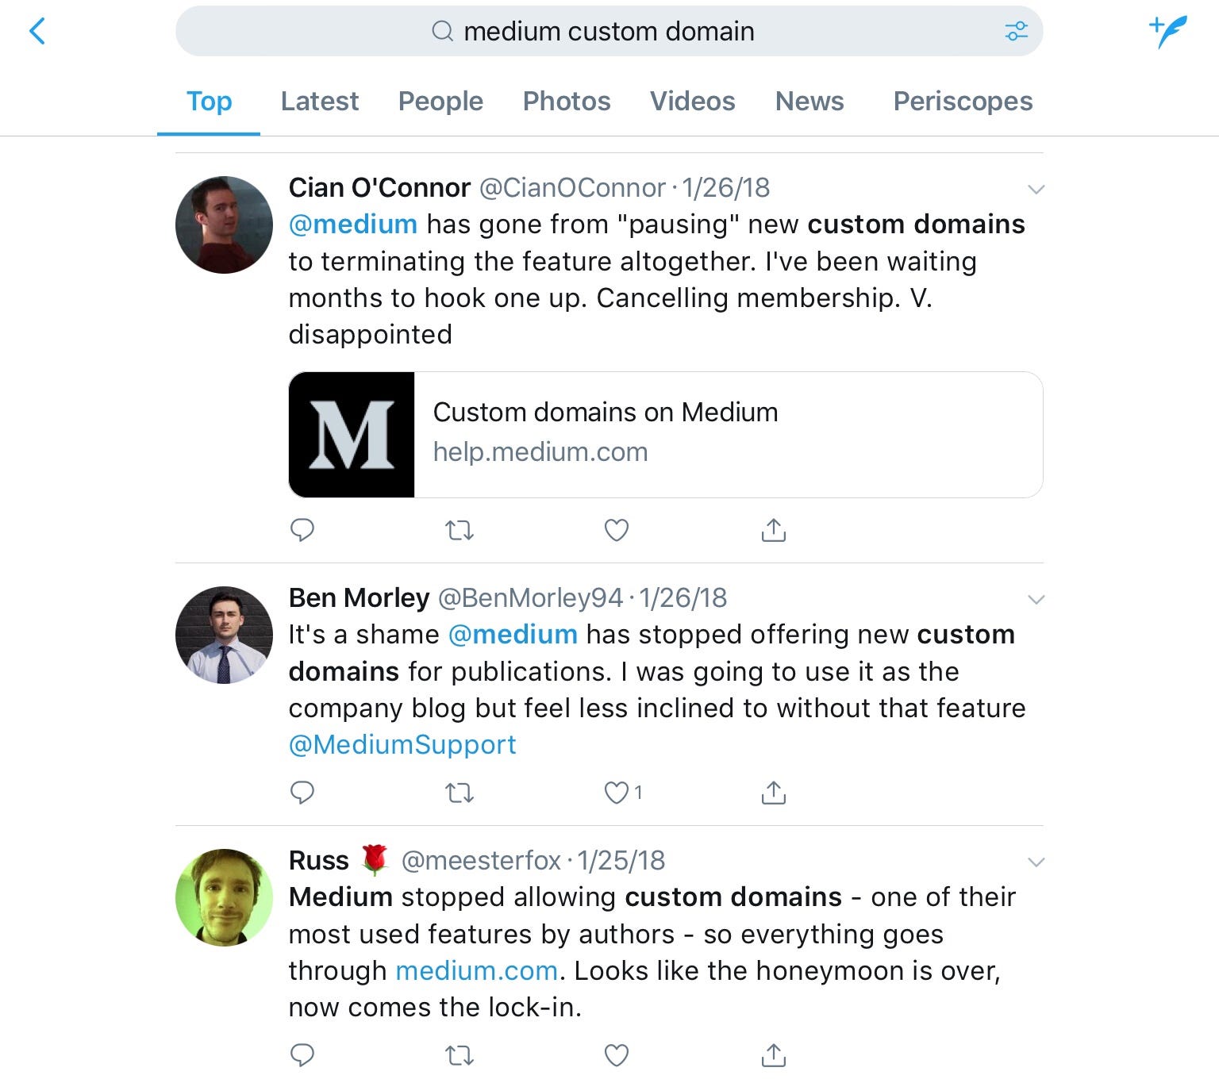
Task: Open the chevron menu on Ben Morley's tweet
Action: (x=1036, y=600)
